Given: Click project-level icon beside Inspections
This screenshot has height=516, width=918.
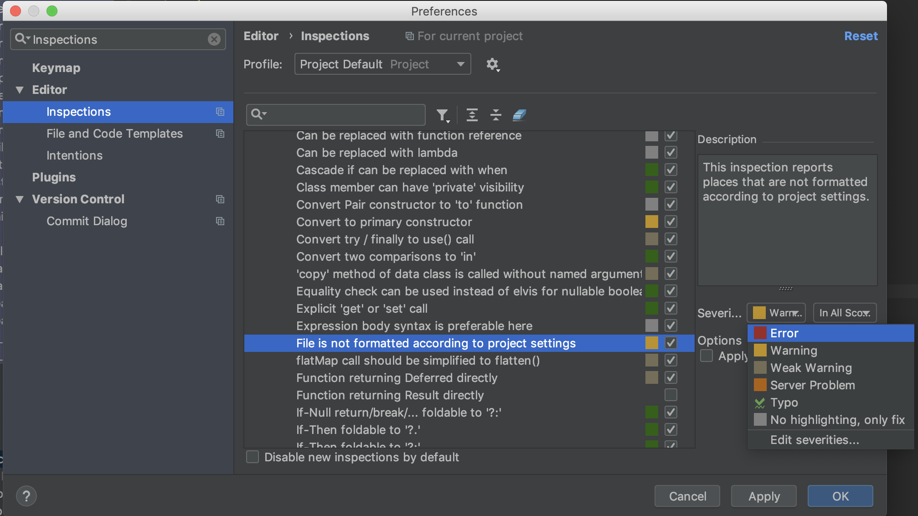Looking at the screenshot, I should [220, 112].
